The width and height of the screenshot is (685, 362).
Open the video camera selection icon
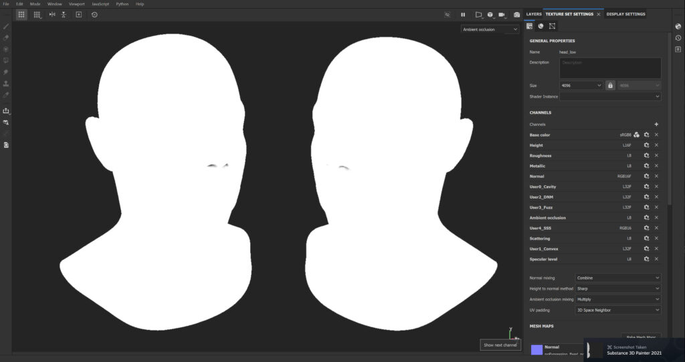(502, 15)
